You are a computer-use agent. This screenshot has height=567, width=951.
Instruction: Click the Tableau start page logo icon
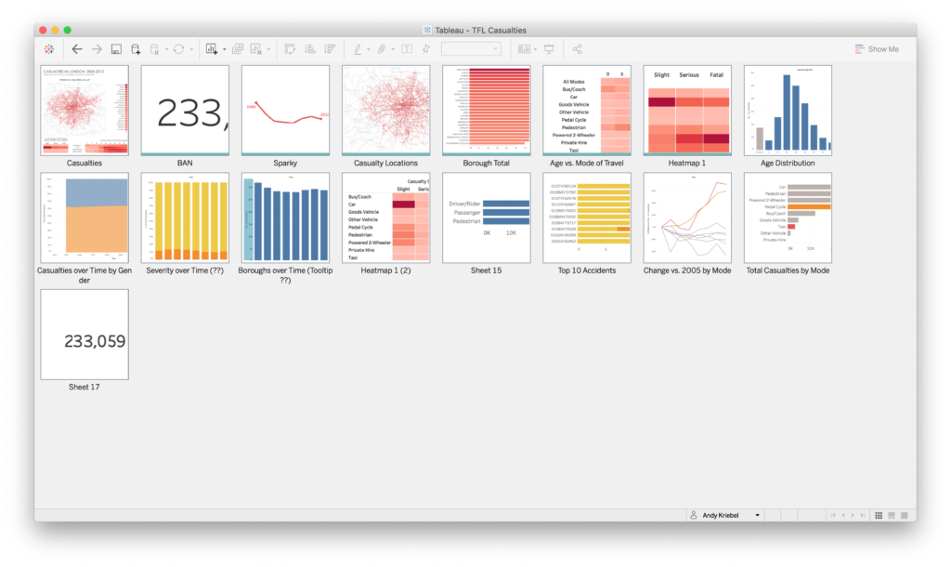[49, 49]
